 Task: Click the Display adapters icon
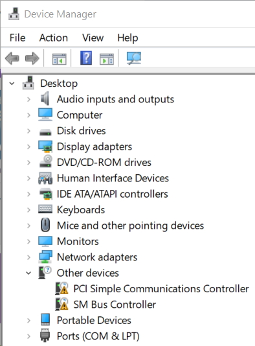click(45, 146)
